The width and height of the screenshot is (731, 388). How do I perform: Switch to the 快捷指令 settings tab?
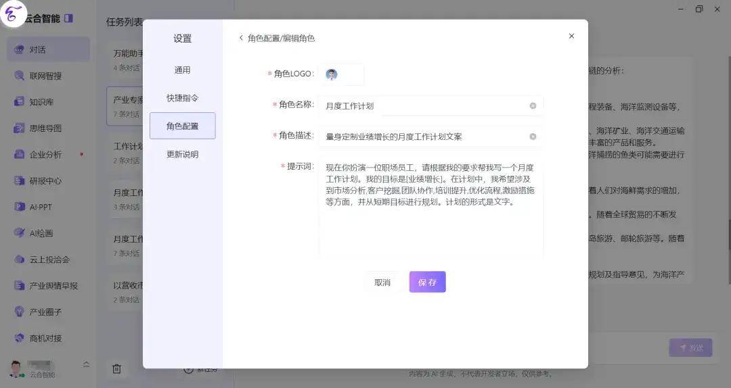click(182, 98)
